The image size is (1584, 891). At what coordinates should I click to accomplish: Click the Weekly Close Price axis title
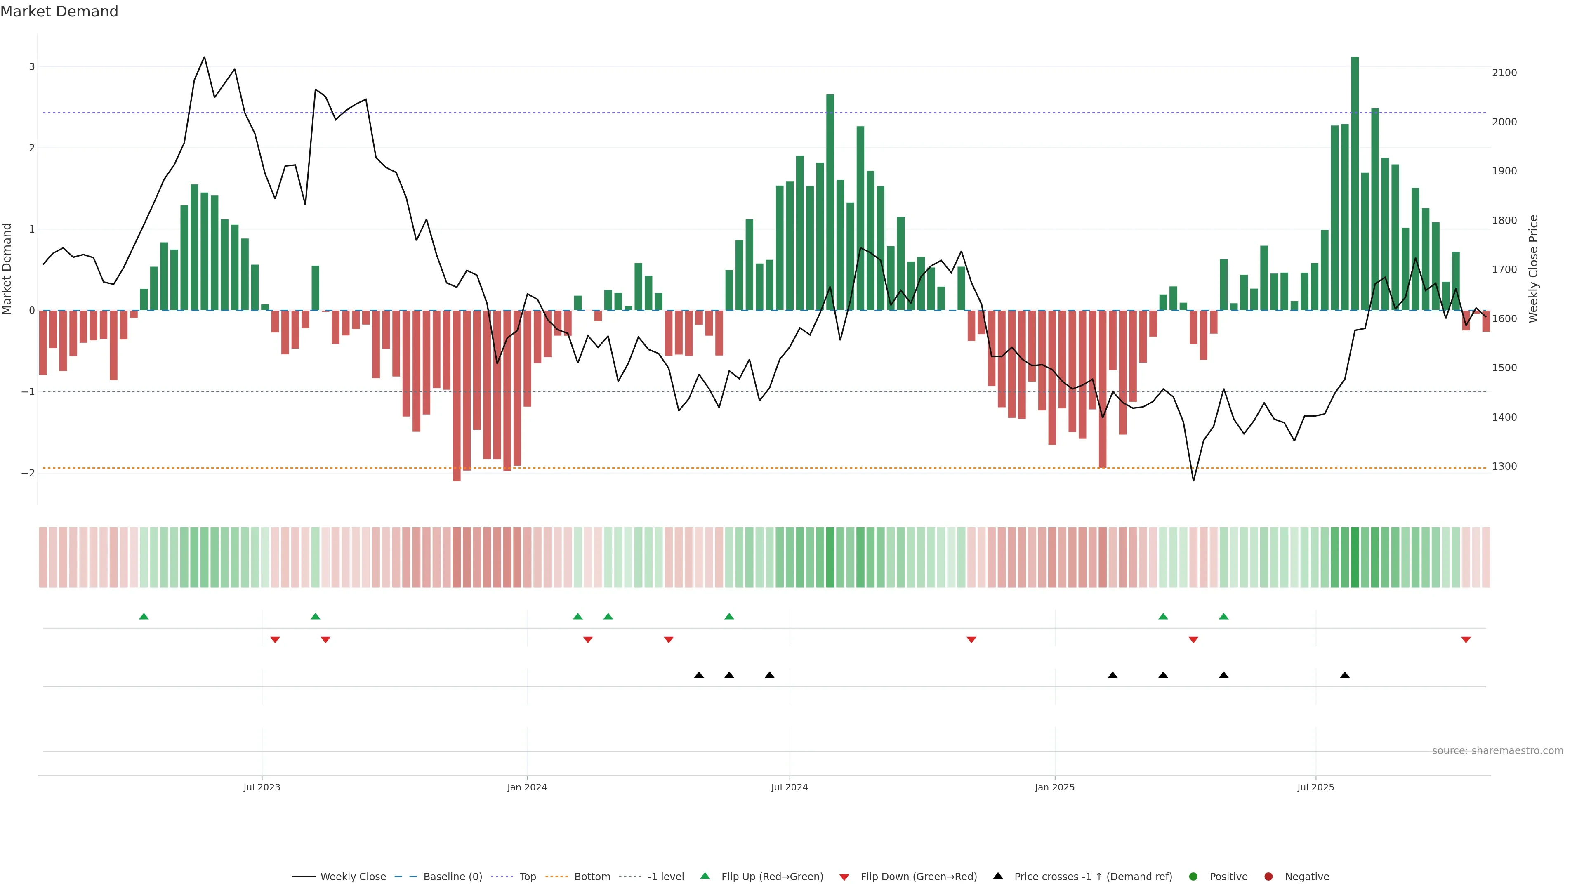tap(1534, 269)
